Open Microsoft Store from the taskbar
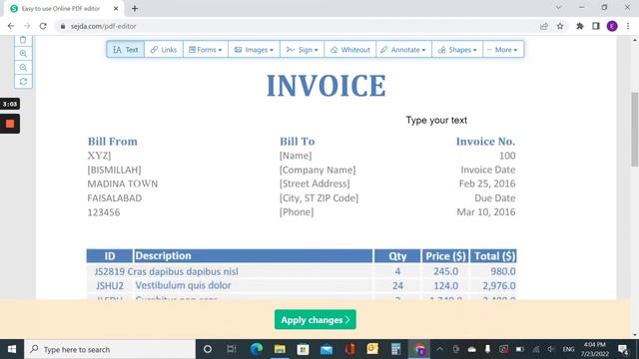 pyautogui.click(x=303, y=349)
